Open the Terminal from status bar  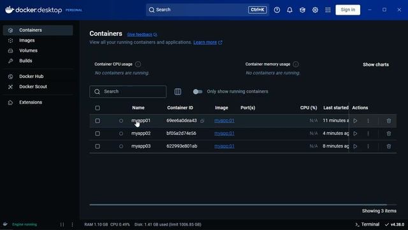coord(367,224)
